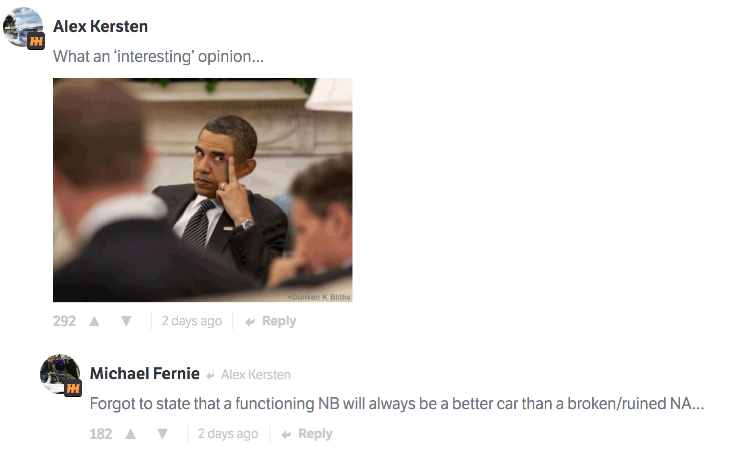Upvote Alex Kersten's comment
740x453 pixels.
tap(94, 321)
